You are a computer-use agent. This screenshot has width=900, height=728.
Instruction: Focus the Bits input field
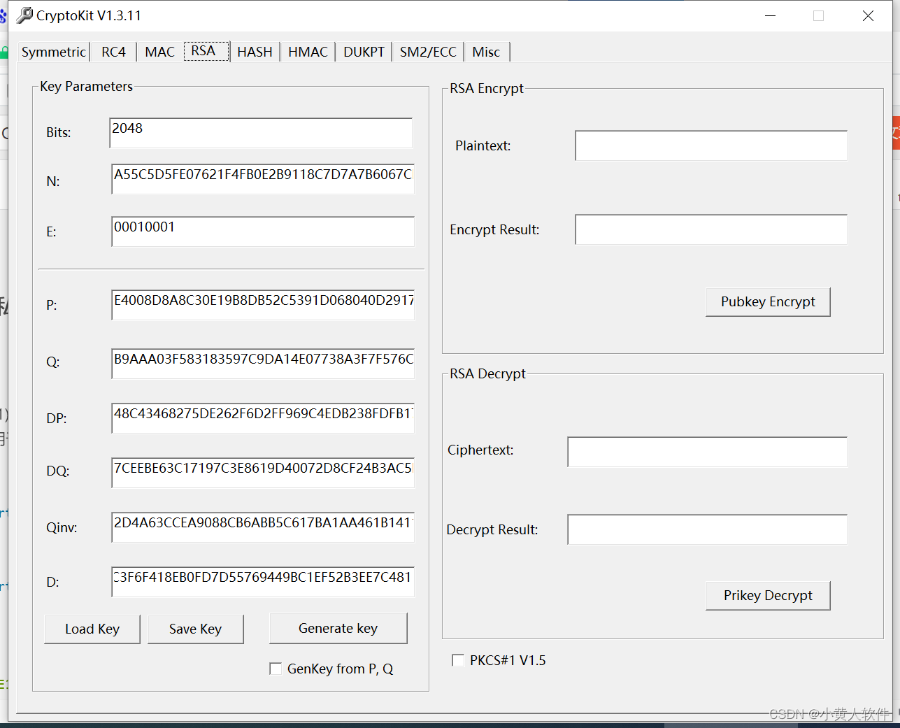click(x=261, y=133)
